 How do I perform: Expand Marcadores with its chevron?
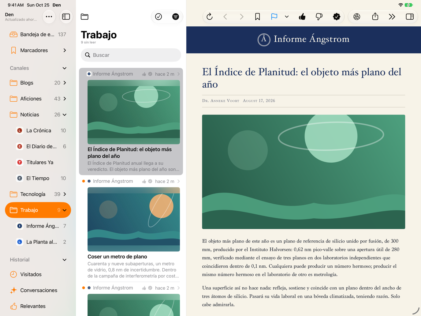(x=65, y=50)
